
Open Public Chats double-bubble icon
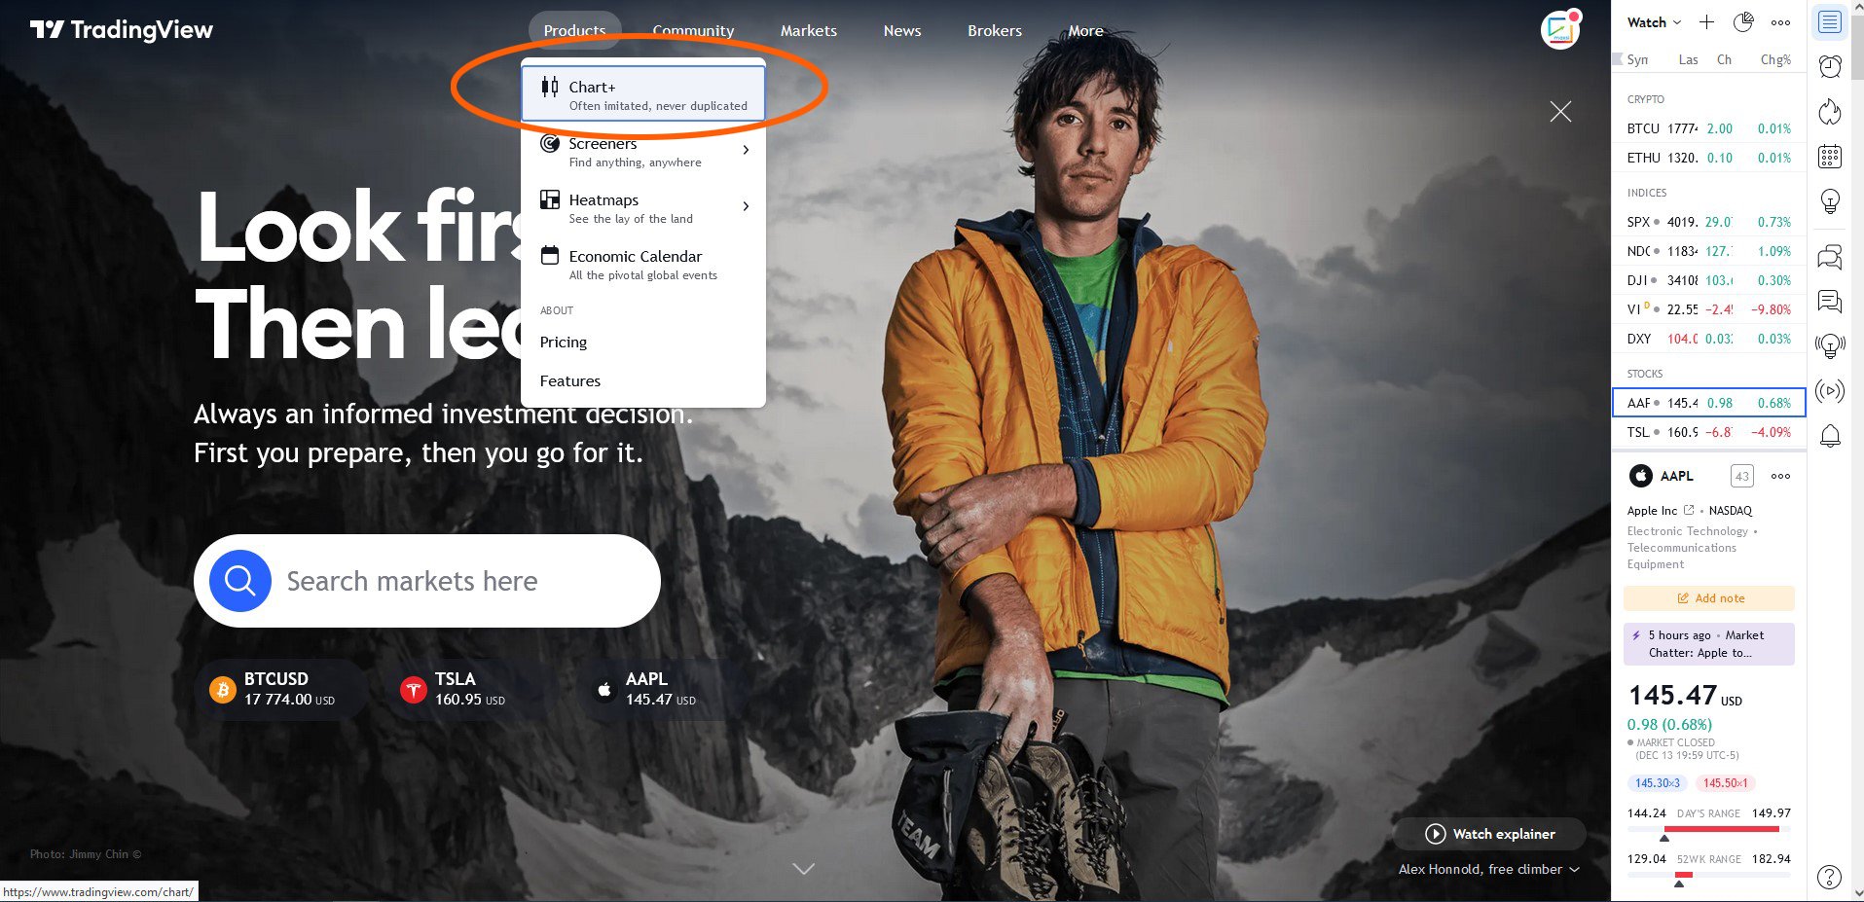click(x=1830, y=257)
